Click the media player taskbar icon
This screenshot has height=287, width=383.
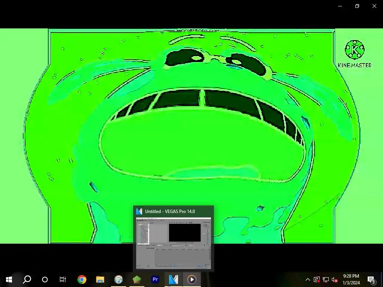pos(192,280)
